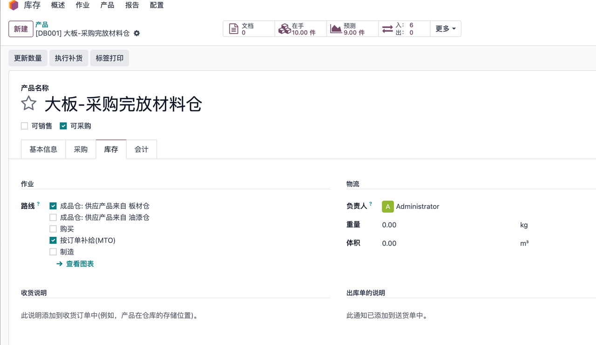Switch to the 会计 tab
Screen dimensions: 596x345
[142, 149]
